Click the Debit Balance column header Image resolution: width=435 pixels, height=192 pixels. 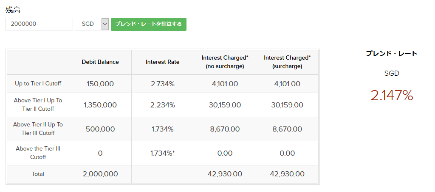(x=100, y=62)
